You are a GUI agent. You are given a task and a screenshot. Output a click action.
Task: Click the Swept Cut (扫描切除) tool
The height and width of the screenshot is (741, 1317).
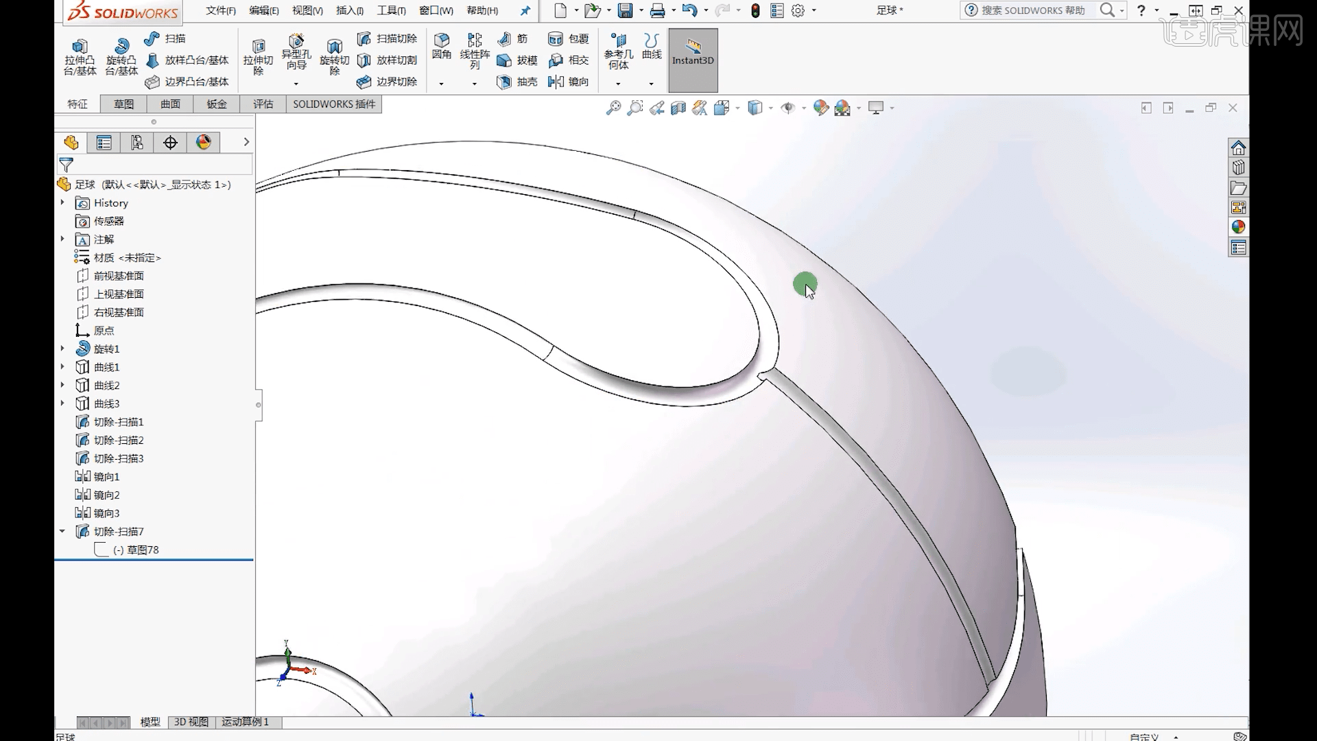click(388, 38)
